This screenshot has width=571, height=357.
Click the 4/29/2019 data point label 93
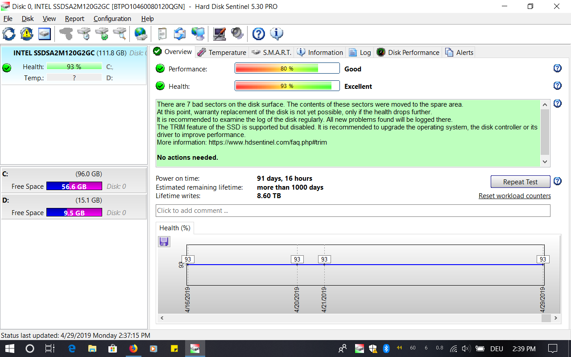point(542,259)
